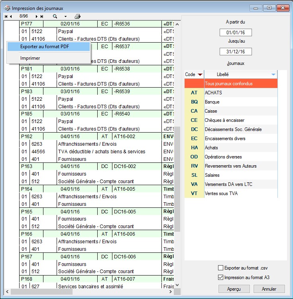
Task: Click horizontal scroll right arrow
Action: (x=171, y=291)
